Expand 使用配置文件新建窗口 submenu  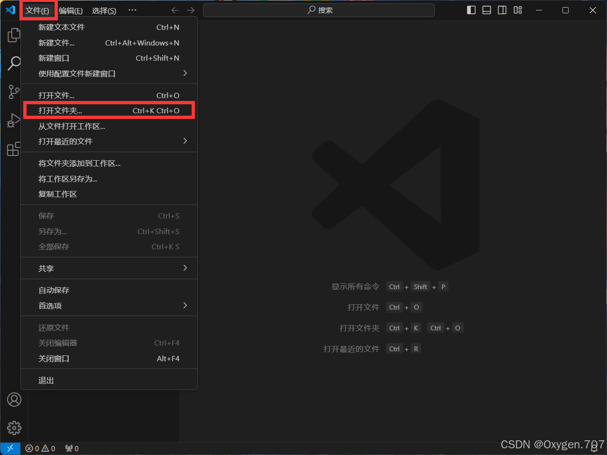[x=109, y=74]
